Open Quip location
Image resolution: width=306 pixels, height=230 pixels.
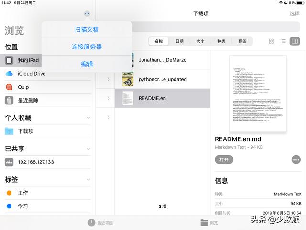click(x=48, y=87)
